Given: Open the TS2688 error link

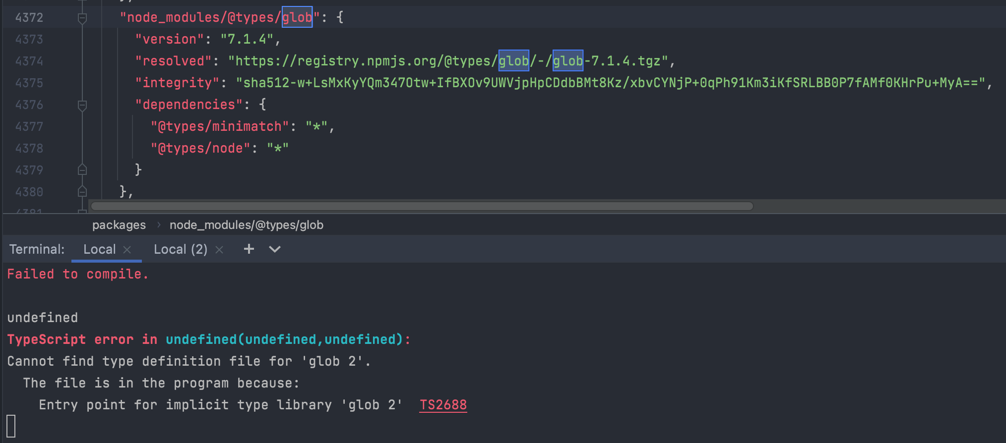Looking at the screenshot, I should [x=443, y=405].
